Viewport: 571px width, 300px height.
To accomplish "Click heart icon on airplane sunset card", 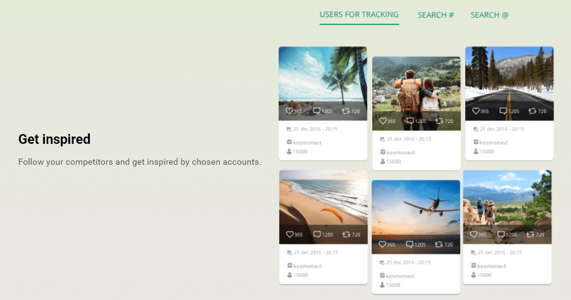I will [382, 244].
